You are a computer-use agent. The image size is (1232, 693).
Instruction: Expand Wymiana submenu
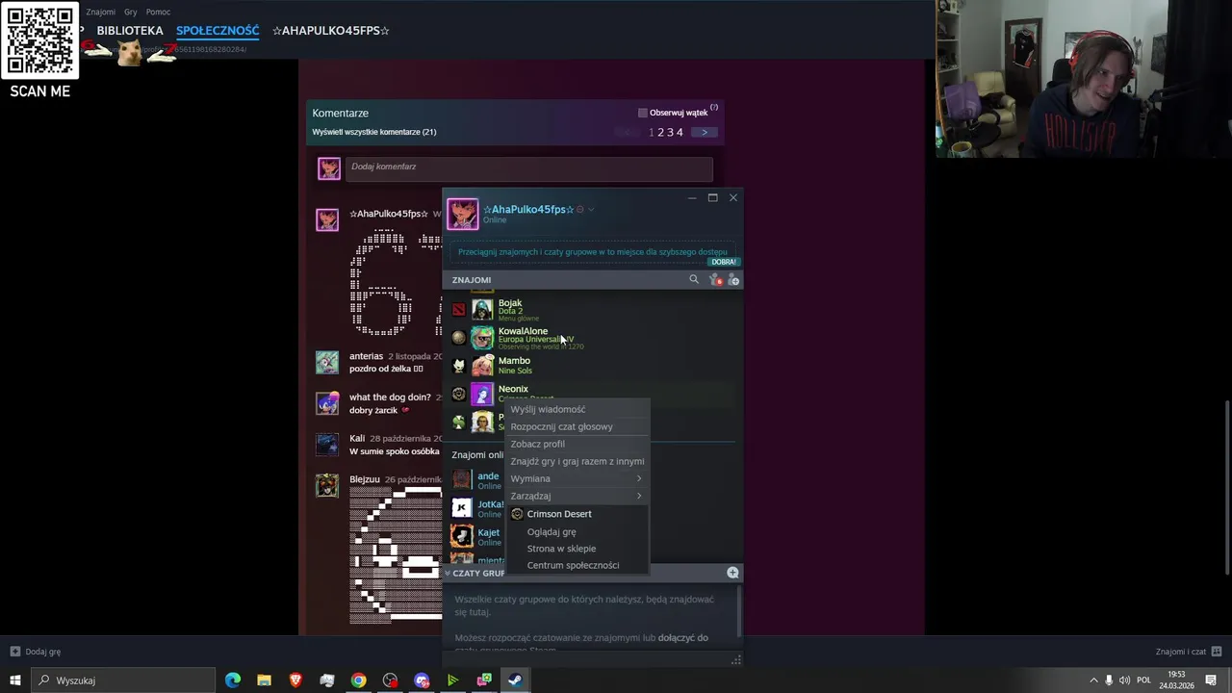pos(577,478)
